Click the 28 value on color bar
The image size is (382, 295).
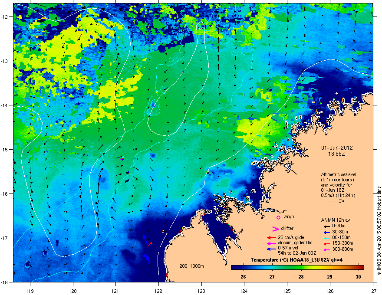tap(301, 277)
